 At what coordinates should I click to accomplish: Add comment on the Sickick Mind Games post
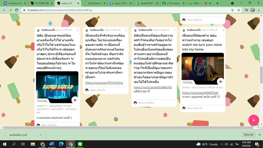click(194, 108)
